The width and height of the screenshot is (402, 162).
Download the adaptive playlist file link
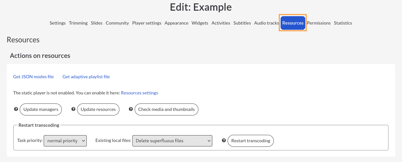coord(86,77)
